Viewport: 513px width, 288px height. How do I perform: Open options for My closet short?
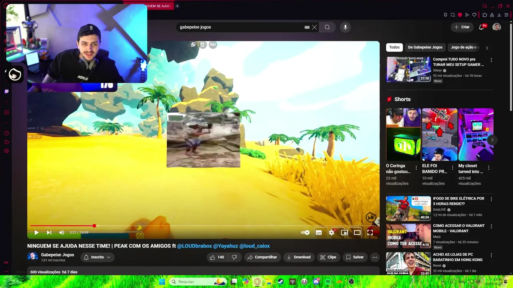(x=489, y=168)
